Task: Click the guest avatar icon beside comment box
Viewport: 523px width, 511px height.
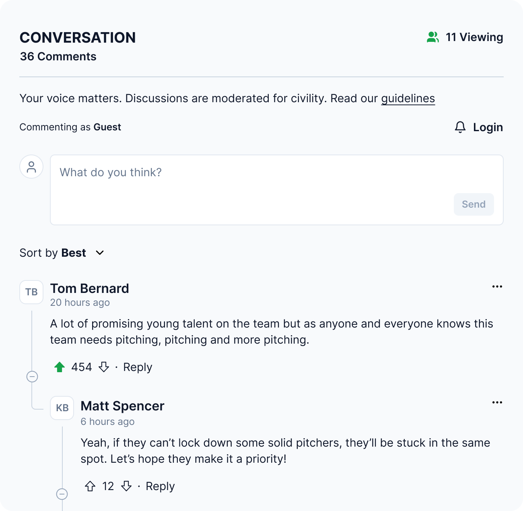Action: pyautogui.click(x=31, y=166)
